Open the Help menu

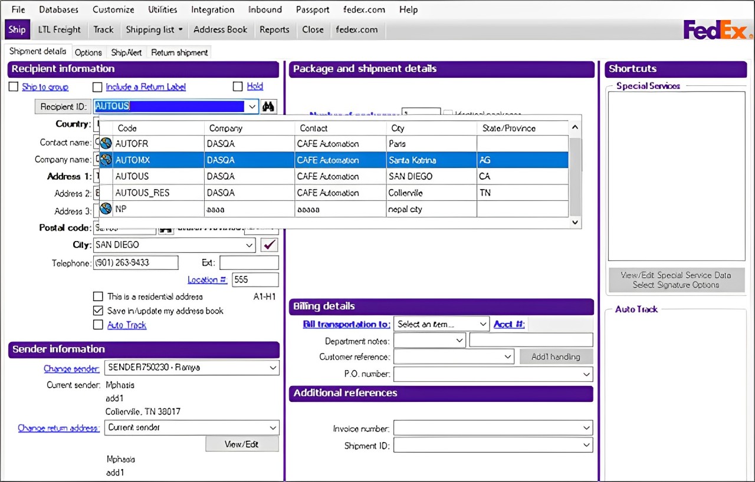click(x=408, y=9)
